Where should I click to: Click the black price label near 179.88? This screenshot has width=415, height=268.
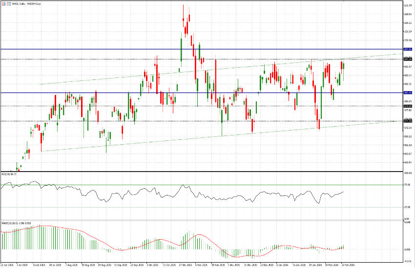[x=408, y=106]
